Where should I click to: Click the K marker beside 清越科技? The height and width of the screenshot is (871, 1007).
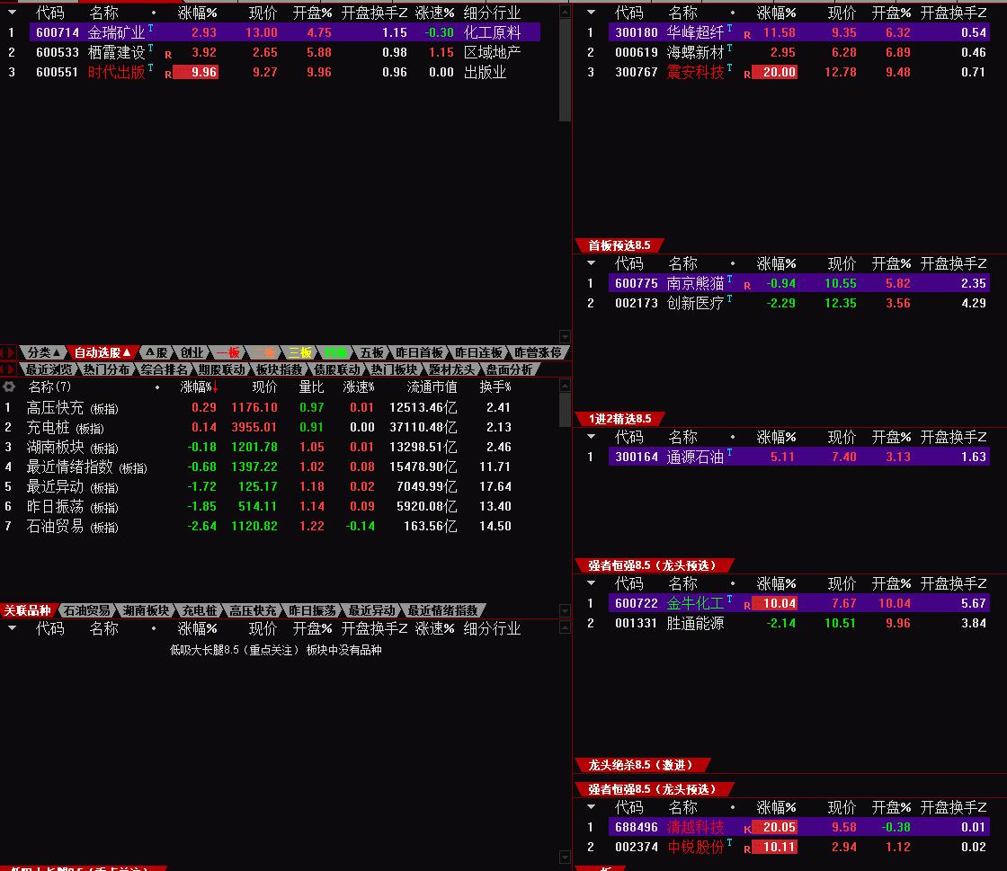tap(747, 830)
